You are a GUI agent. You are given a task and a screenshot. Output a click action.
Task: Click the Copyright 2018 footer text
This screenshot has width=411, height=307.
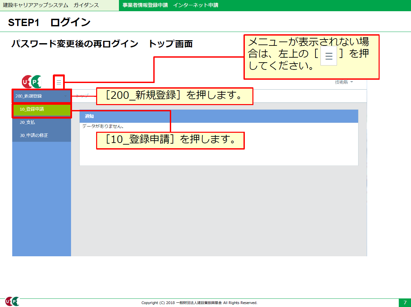pos(199,303)
